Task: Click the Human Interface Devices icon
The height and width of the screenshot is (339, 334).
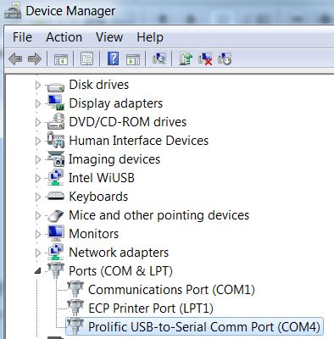Action: point(56,140)
